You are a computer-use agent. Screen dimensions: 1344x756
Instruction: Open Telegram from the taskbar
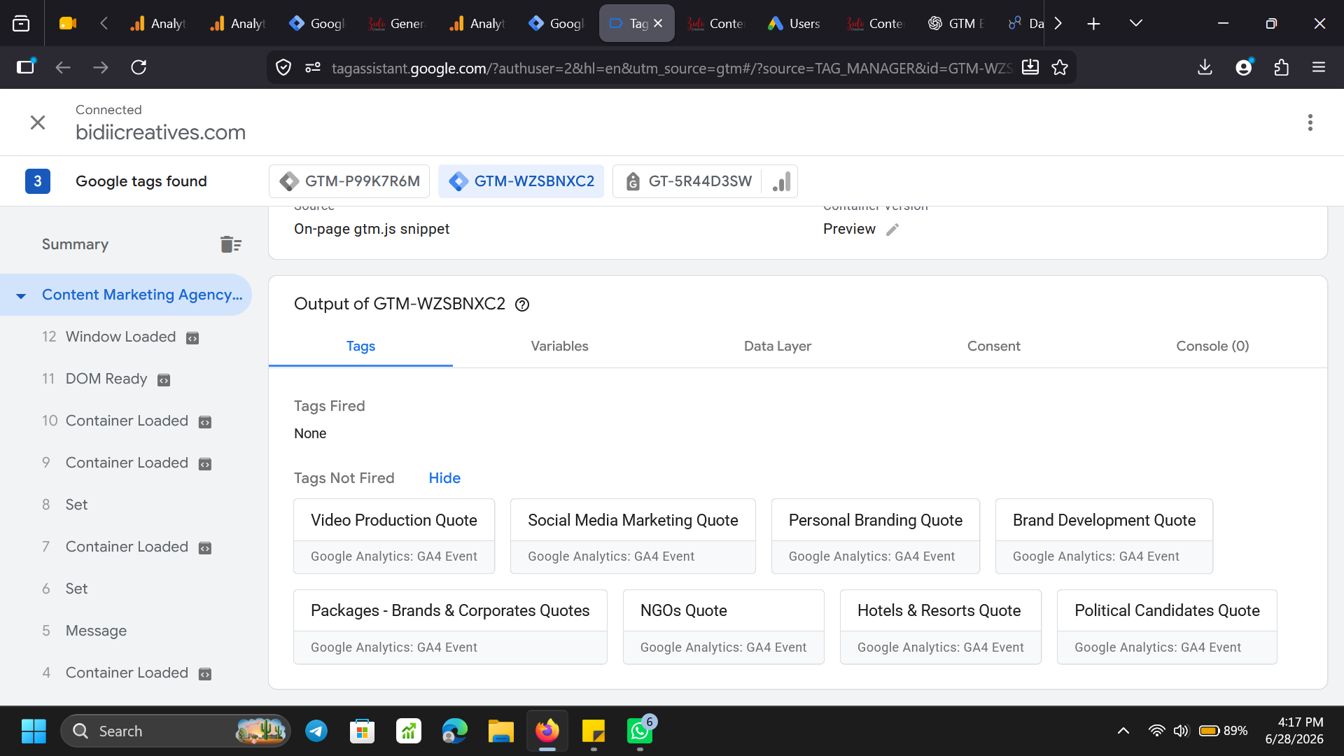[x=316, y=731]
